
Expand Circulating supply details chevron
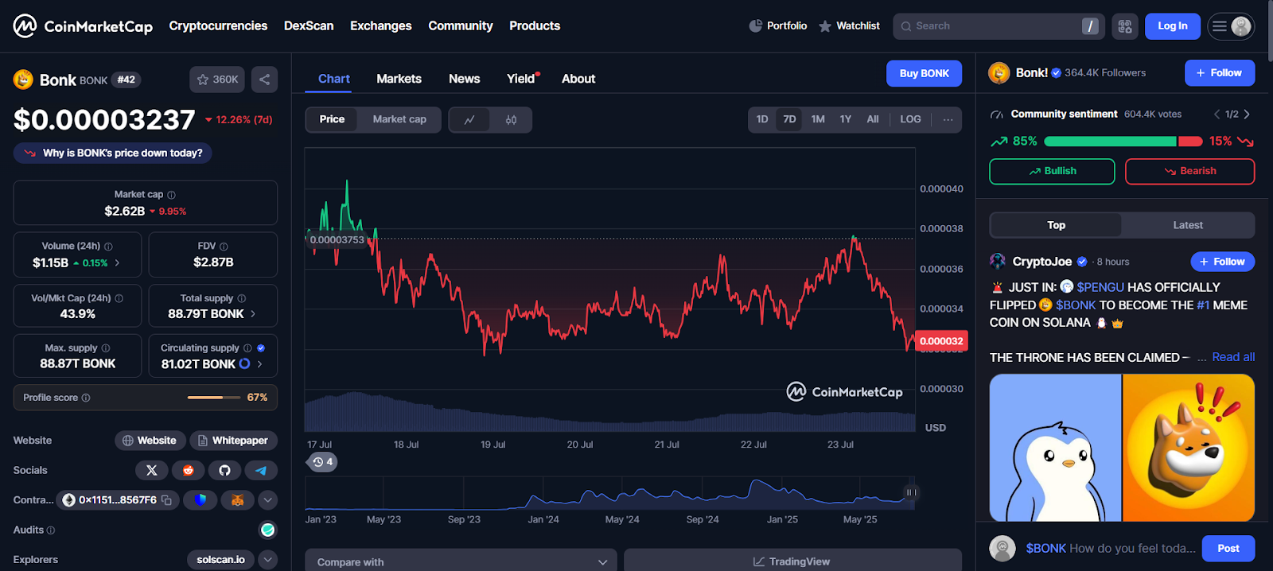(259, 364)
